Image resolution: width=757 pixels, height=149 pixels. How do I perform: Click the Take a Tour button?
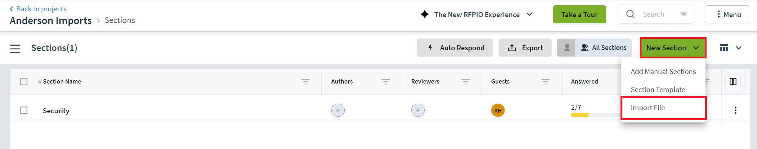pos(579,15)
